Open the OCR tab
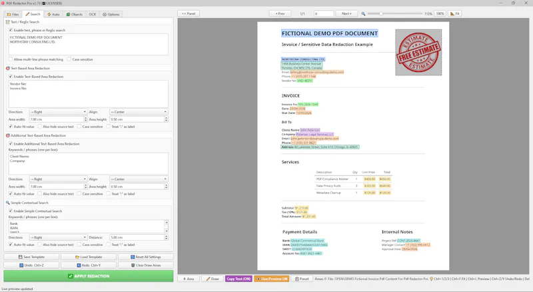This screenshot has width=533, height=292. point(93,14)
